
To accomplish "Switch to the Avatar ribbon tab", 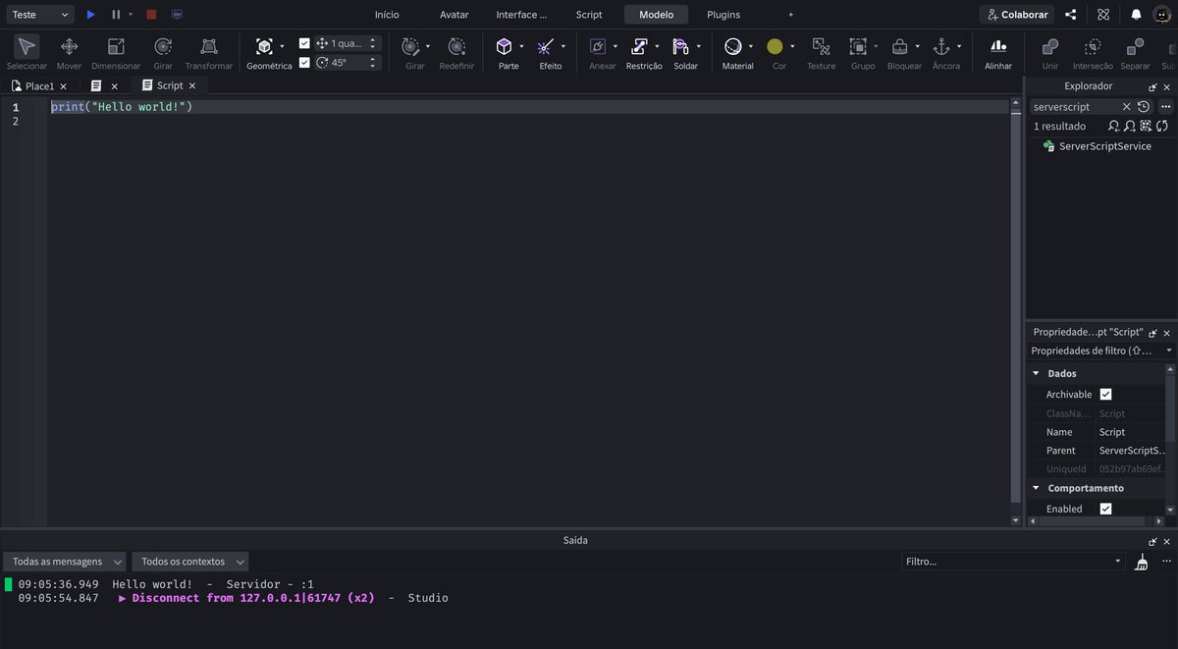I will 455,15.
